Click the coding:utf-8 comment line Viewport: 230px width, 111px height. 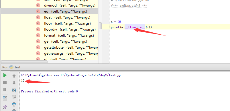click(x=129, y=5)
